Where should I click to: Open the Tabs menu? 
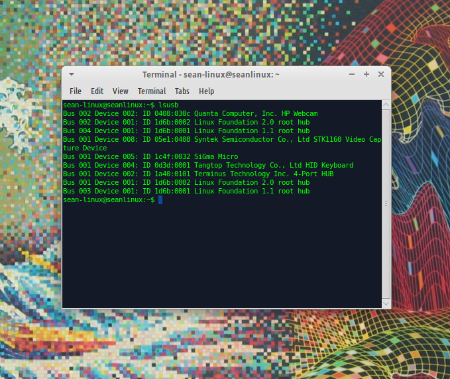[x=182, y=91]
